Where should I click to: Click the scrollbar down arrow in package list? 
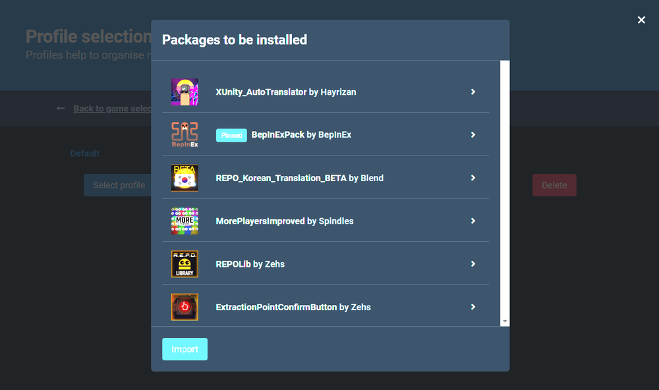pyautogui.click(x=505, y=321)
